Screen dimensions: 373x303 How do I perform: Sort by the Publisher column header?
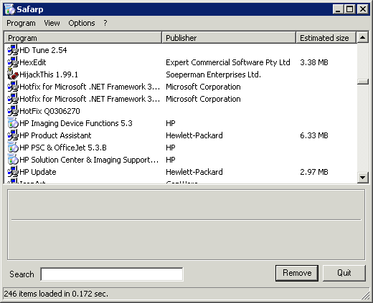point(229,38)
